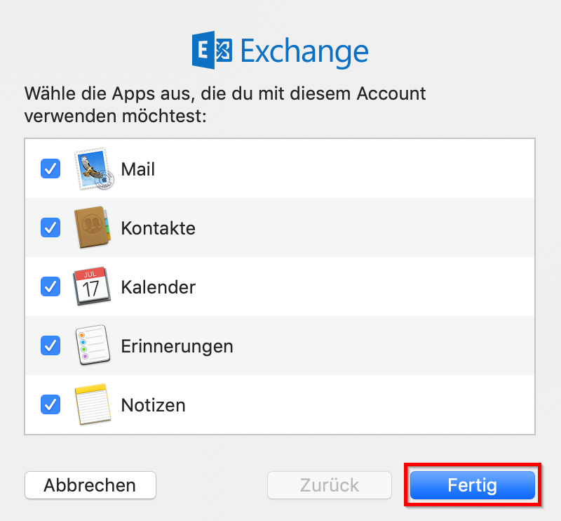Click the Kalender text label

[x=158, y=287]
